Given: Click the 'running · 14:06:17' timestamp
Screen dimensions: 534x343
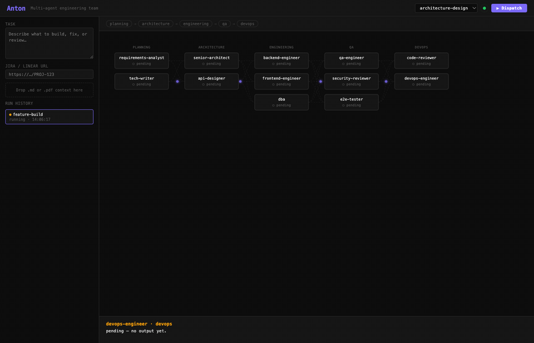Looking at the screenshot, I should tap(29, 120).
